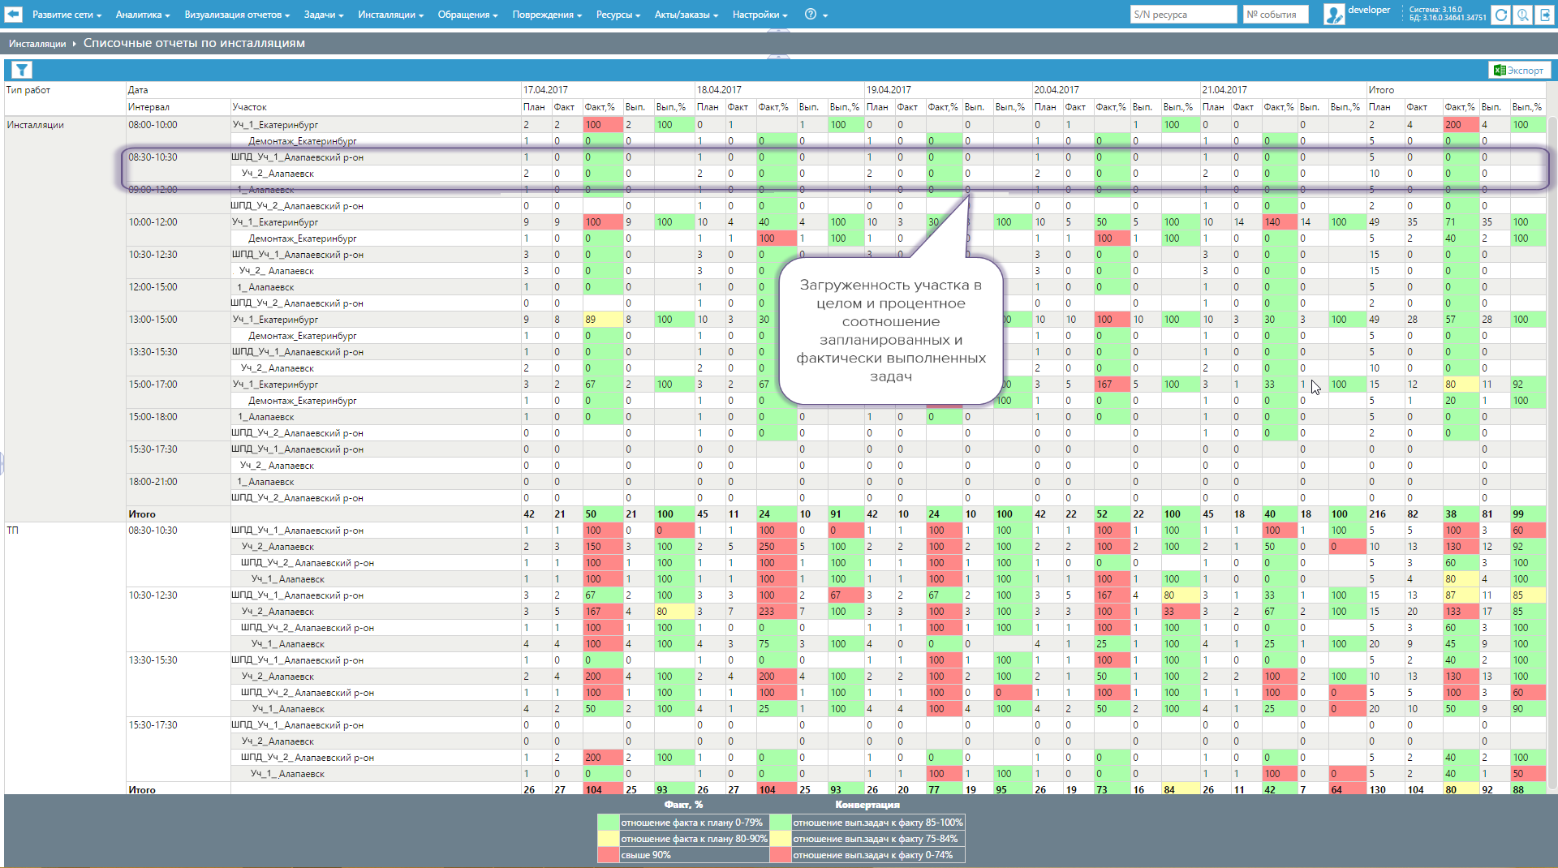Click red legend swatch for свыше 90%

(608, 855)
